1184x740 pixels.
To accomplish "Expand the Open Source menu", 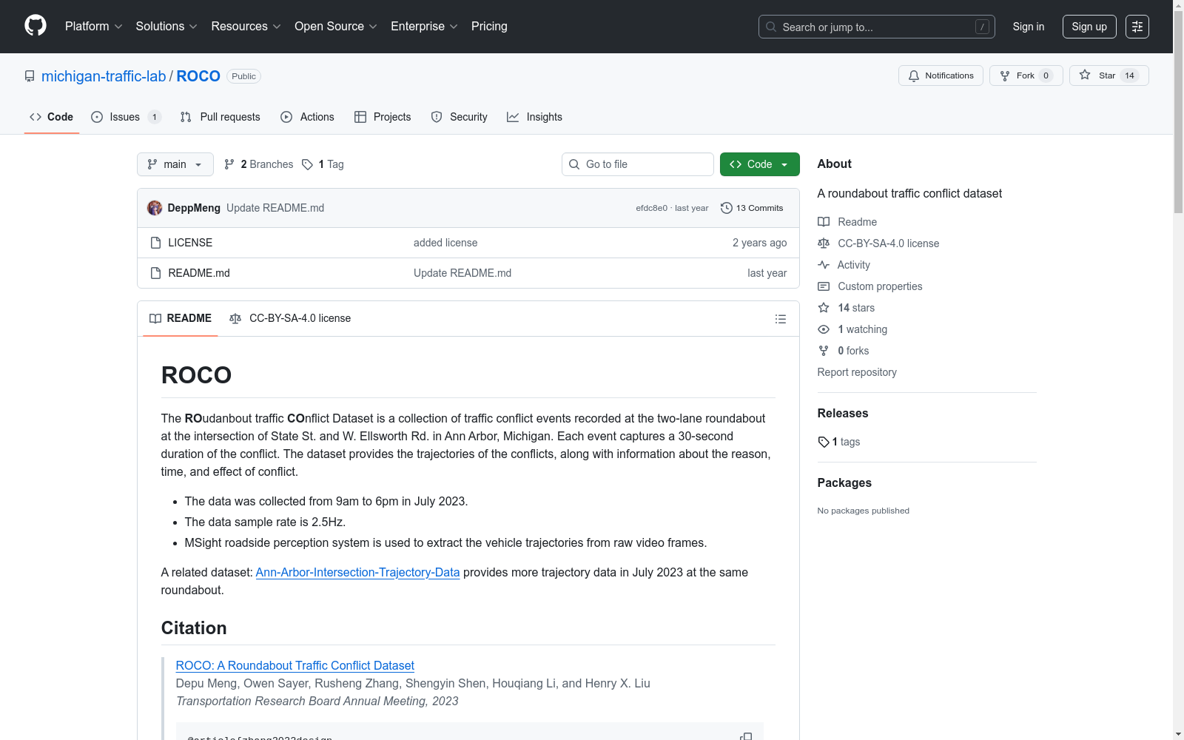I will pyautogui.click(x=336, y=27).
